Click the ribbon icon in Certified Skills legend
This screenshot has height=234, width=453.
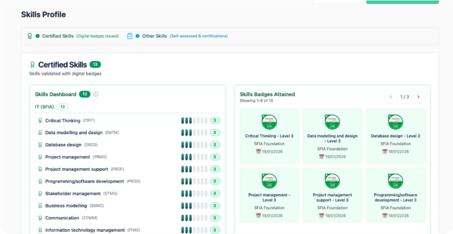pyautogui.click(x=29, y=36)
